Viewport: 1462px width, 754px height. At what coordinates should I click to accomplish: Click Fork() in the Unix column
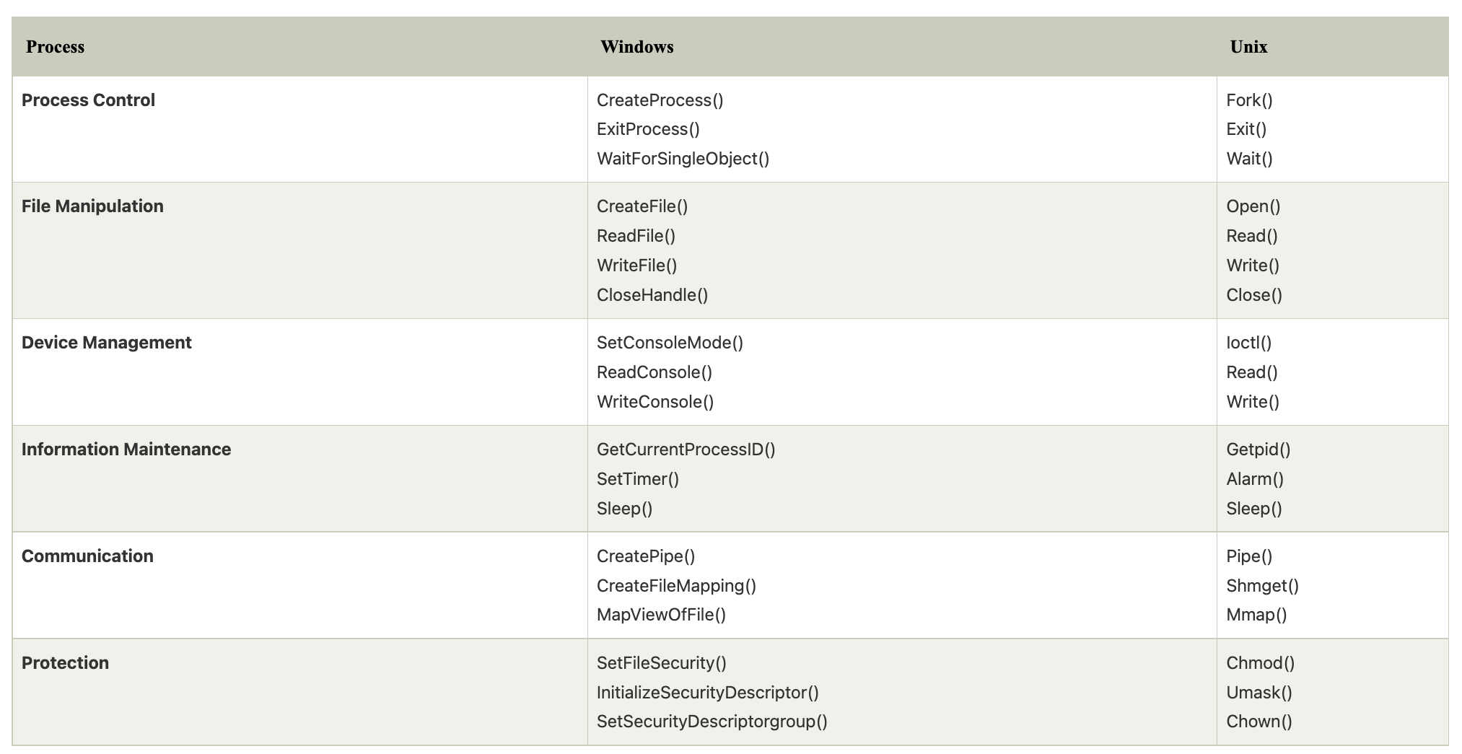coord(1249,100)
